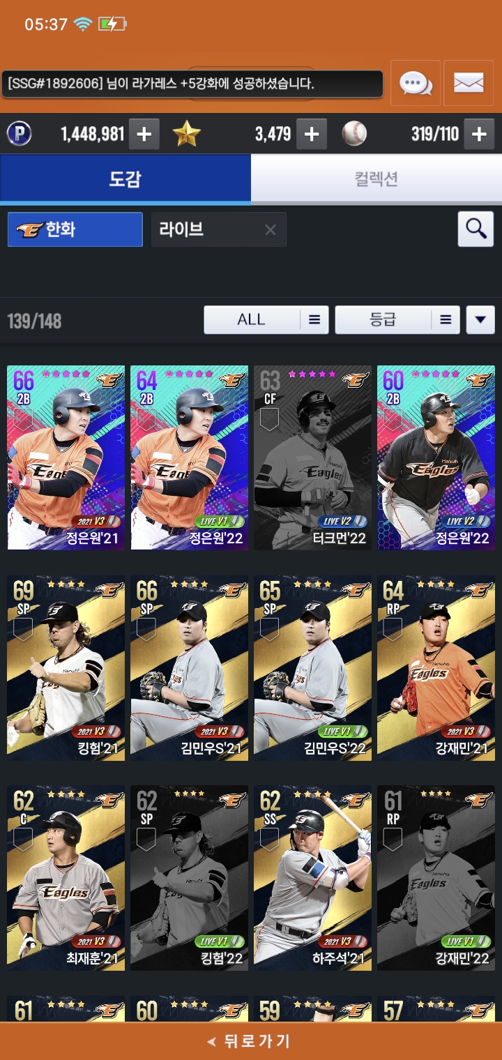
Task: Open the 하주석'21 SS card
Action: 313,878
